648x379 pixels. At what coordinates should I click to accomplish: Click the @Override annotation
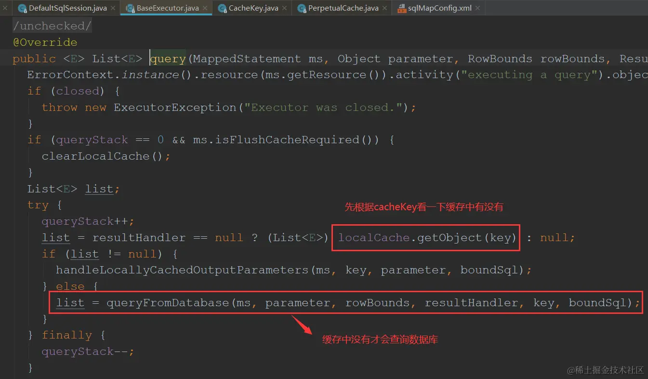point(45,42)
